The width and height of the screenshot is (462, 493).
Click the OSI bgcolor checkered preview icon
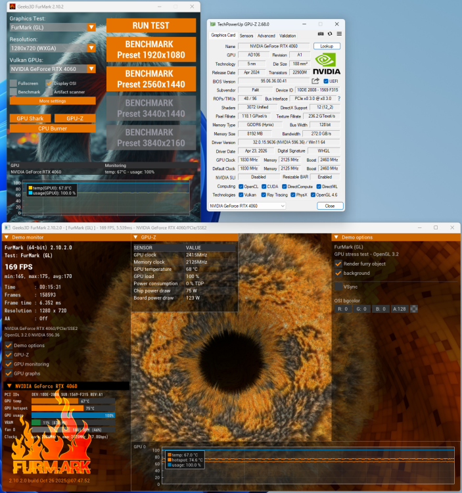pyautogui.click(x=414, y=309)
